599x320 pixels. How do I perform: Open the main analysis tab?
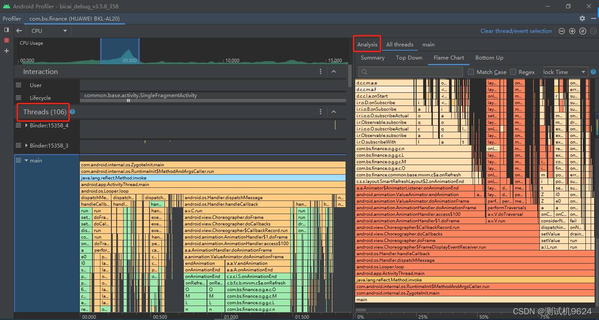428,44
